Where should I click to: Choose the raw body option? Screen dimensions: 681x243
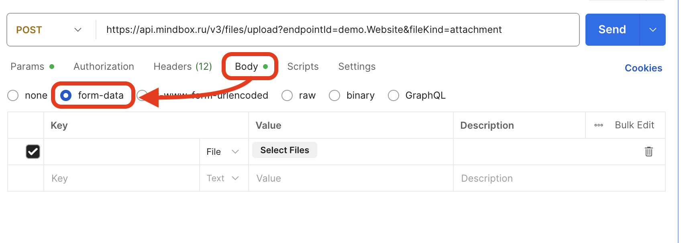[x=287, y=95]
